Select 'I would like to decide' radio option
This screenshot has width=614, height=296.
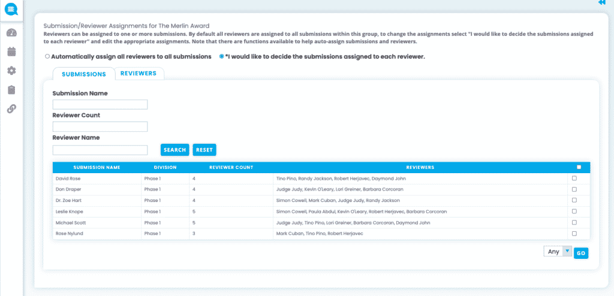click(222, 56)
